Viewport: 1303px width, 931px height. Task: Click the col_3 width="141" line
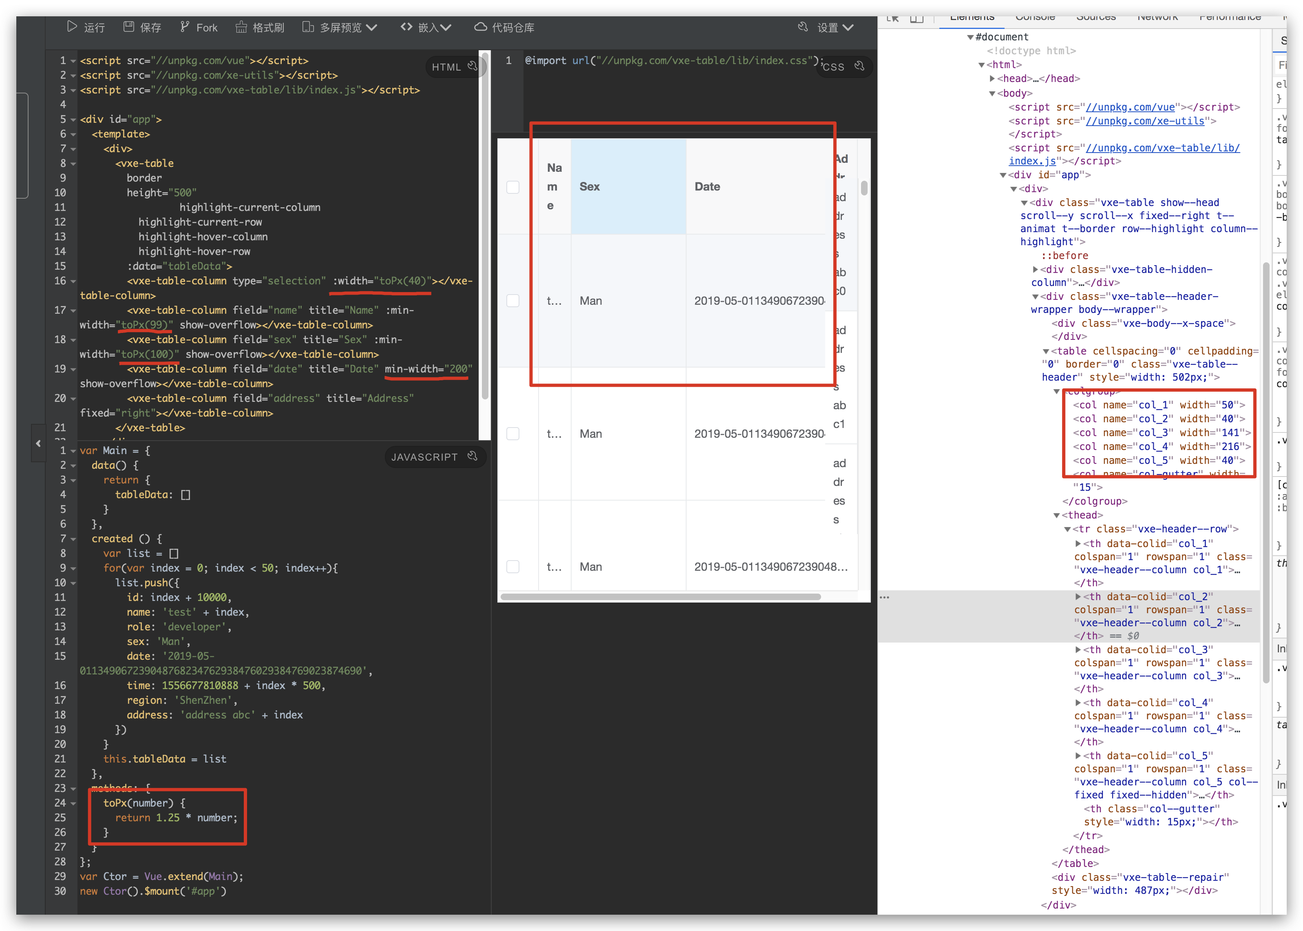click(1162, 433)
